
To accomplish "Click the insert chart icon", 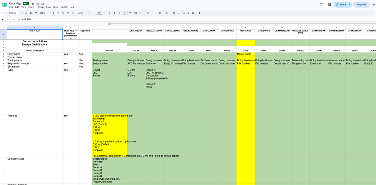I will click(x=184, y=13).
